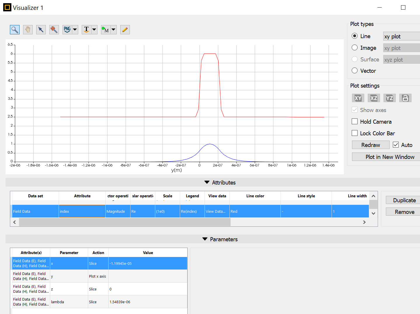Open the Magnitude vector operation cell
Image resolution: width=420 pixels, height=314 pixels.
click(118, 211)
